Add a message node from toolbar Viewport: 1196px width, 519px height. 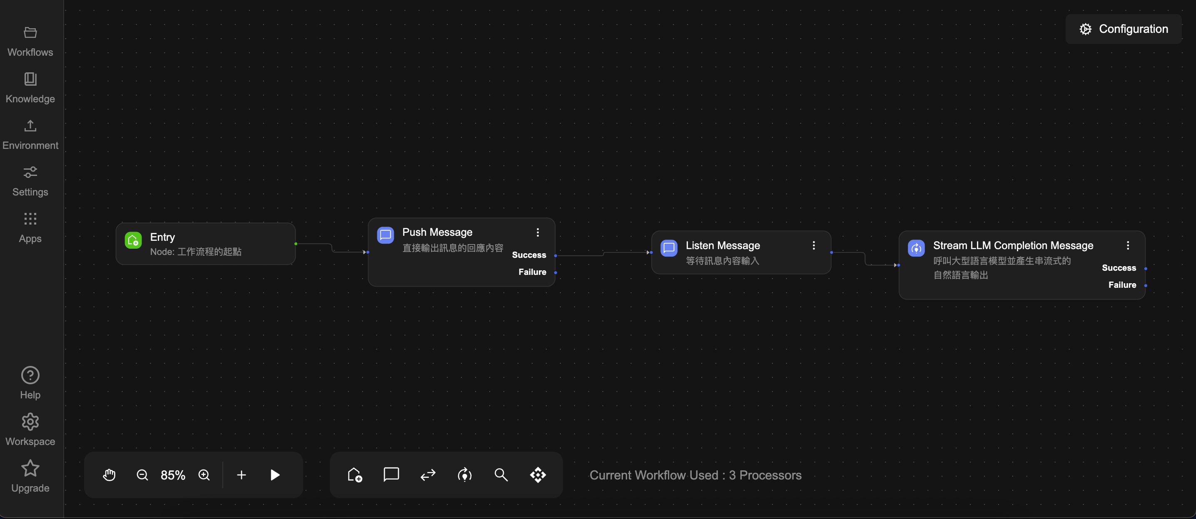click(x=391, y=474)
